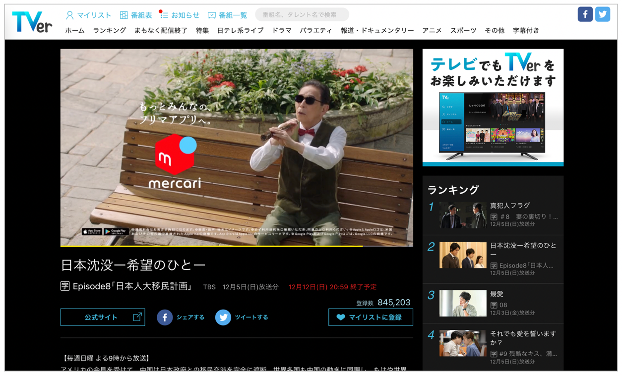Click the yellow video progress bar
Screen dimensions: 622x376
211,246
